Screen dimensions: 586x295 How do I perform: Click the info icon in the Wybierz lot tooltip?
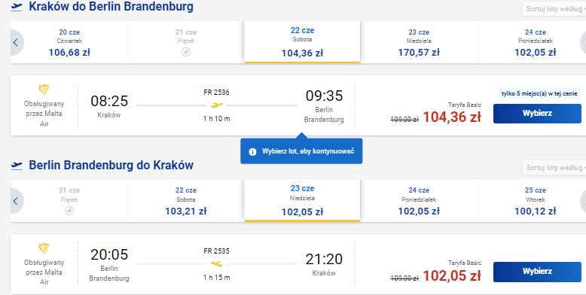[x=252, y=151]
